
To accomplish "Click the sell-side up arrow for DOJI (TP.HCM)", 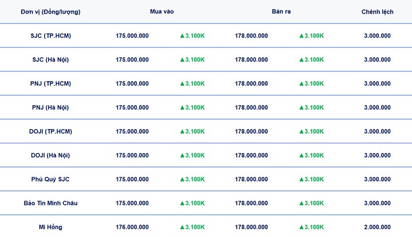I will point(302,132).
